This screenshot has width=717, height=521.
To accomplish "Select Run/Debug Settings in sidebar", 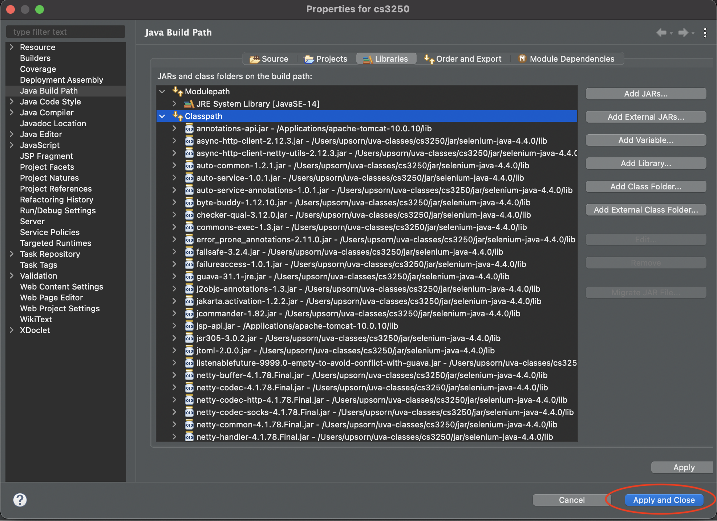I will click(58, 210).
